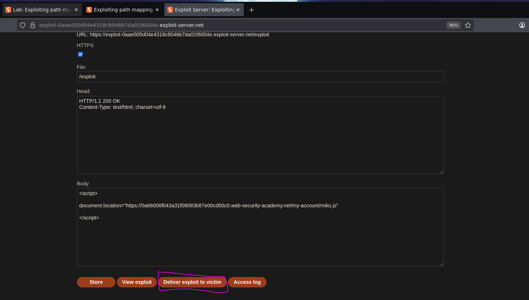The height and width of the screenshot is (300, 529).
Task: Close the Lab: Exploiting path mapping tab
Action: pos(76,10)
